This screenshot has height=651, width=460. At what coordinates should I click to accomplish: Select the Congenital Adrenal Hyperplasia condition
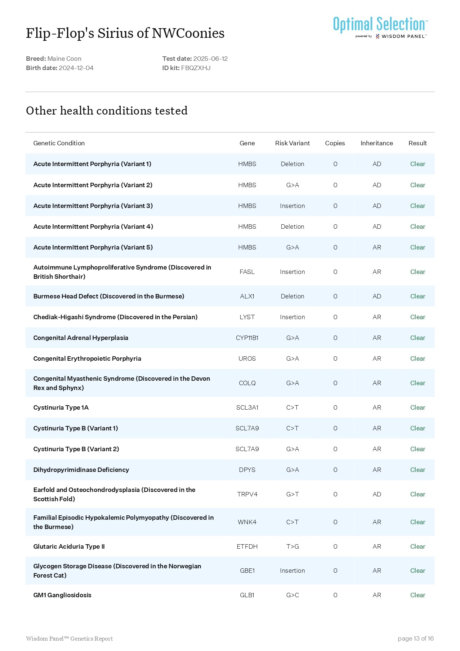[81, 338]
